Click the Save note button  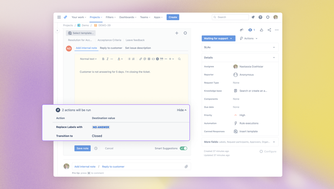click(82, 148)
